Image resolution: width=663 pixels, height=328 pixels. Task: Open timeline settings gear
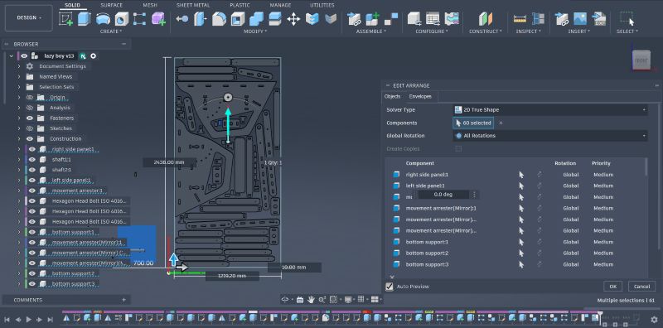pos(655,320)
